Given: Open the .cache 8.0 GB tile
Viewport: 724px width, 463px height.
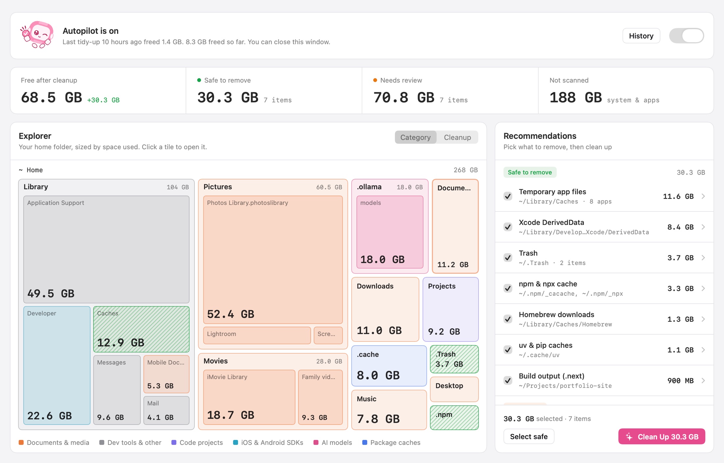Looking at the screenshot, I should tap(389, 366).
